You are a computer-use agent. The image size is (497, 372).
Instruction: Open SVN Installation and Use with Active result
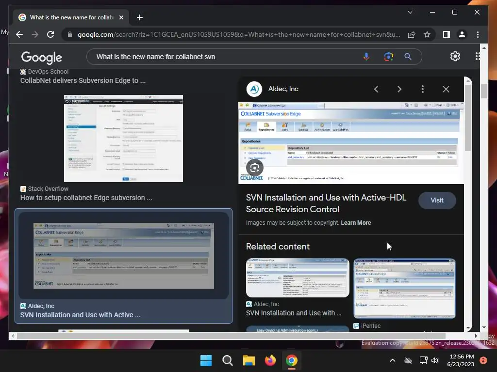[x=80, y=315]
